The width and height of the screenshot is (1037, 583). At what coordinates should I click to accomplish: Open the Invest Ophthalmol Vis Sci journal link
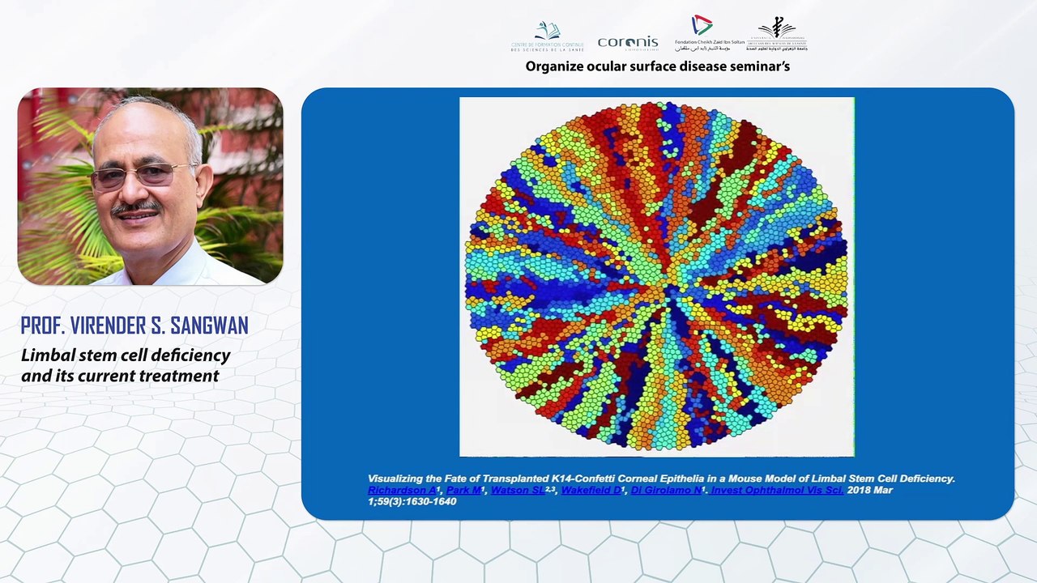(x=777, y=490)
